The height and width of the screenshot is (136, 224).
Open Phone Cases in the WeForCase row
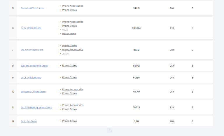click(x=69, y=66)
